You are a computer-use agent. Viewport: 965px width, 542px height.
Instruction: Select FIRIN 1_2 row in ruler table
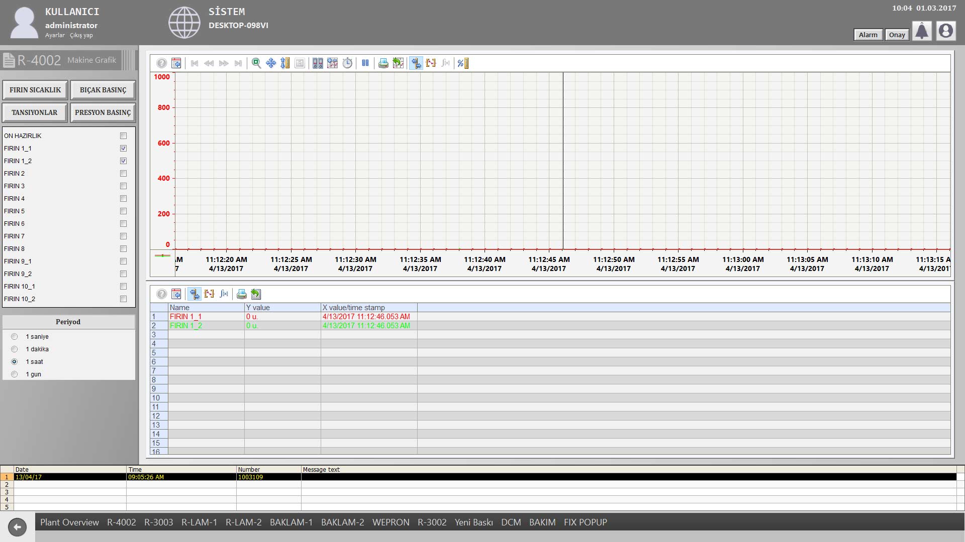(550, 326)
